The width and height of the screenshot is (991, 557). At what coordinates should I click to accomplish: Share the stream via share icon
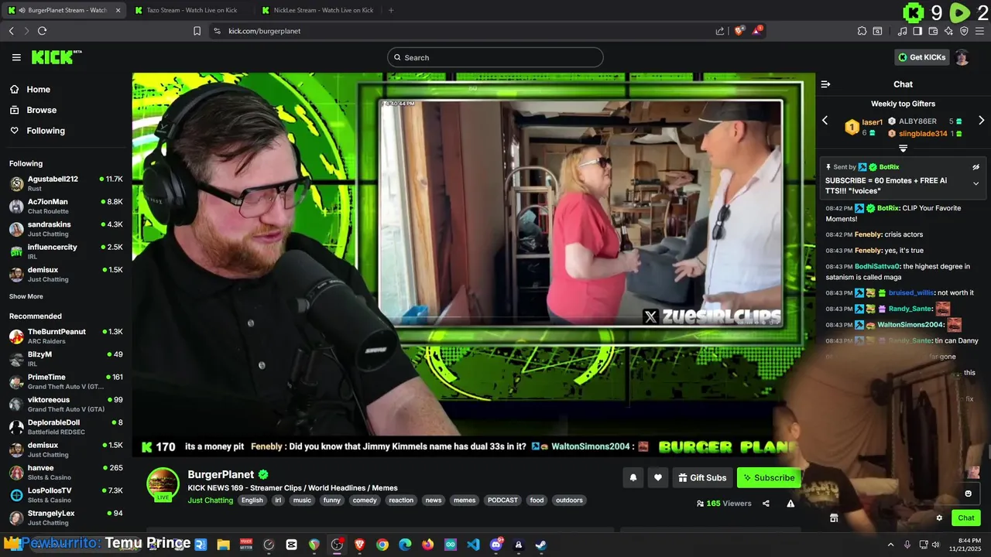coord(766,503)
